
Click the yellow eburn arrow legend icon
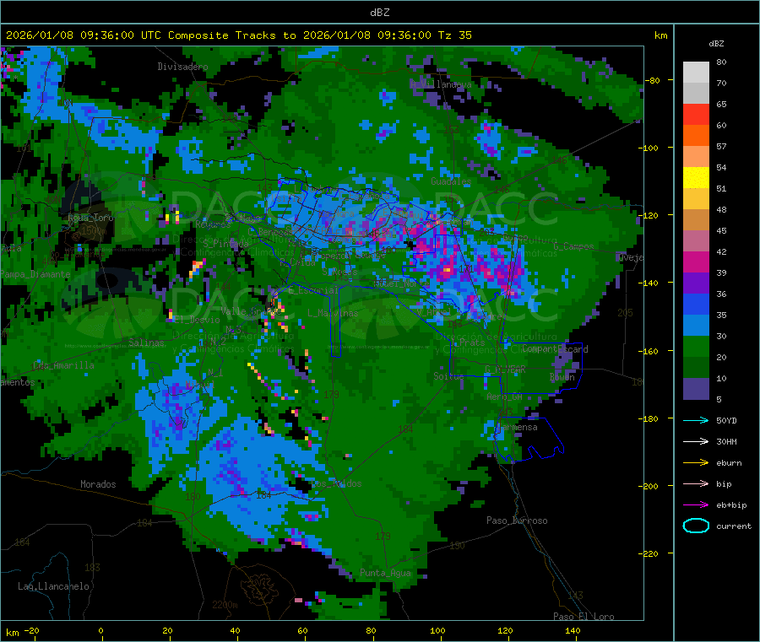696,463
